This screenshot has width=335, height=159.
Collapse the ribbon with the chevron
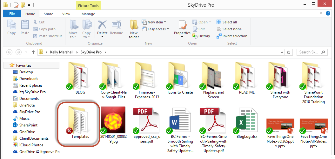point(321,13)
